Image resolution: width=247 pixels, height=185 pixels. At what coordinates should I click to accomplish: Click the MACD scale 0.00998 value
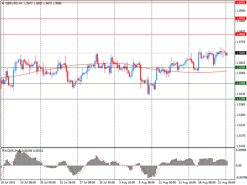click(241, 150)
